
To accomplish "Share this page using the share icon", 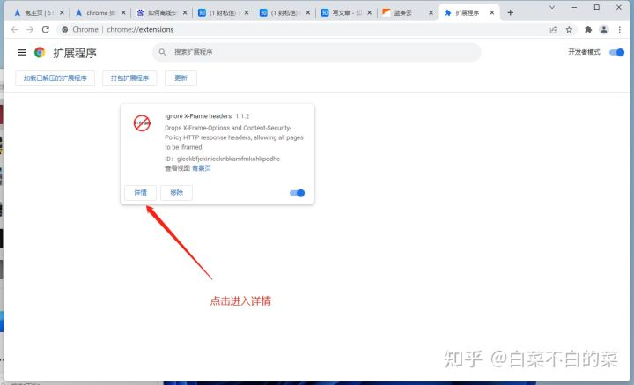I will point(554,30).
